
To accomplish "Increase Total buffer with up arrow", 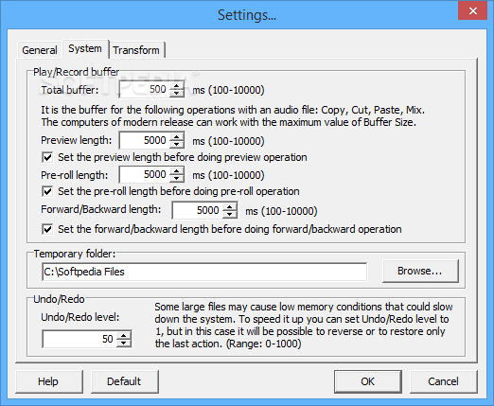I will [177, 86].
